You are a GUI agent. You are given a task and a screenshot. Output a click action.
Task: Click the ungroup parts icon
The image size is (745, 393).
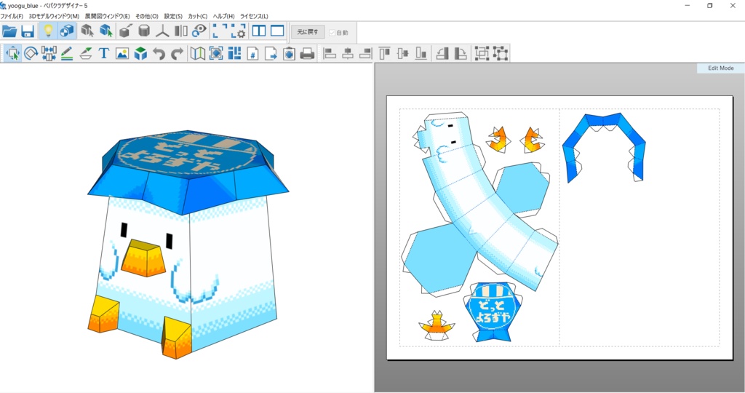click(501, 53)
